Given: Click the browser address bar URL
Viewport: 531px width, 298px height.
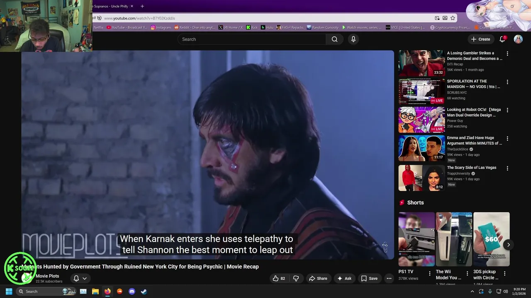Looking at the screenshot, I should pos(139,18).
